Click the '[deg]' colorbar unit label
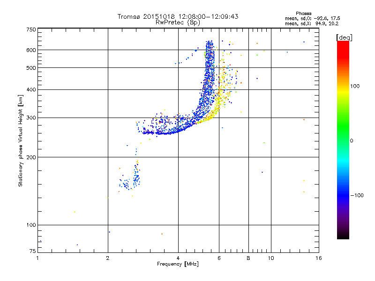Screen dimensions: 375x281 pos(345,37)
